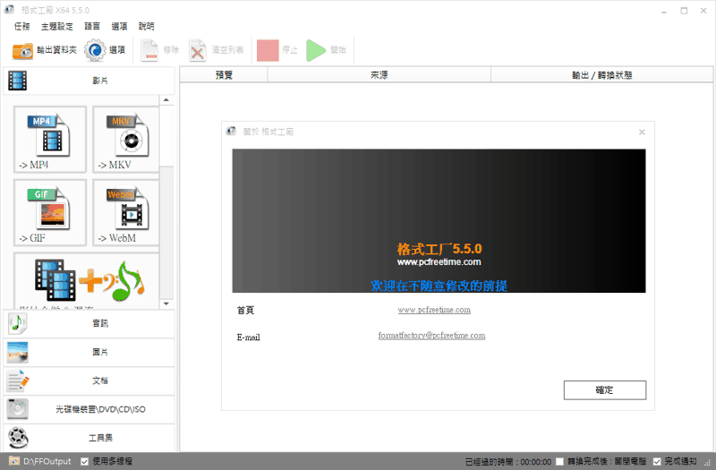This screenshot has width=716, height=470.
Task: Click the format list scroll down arrow
Action: (x=166, y=303)
